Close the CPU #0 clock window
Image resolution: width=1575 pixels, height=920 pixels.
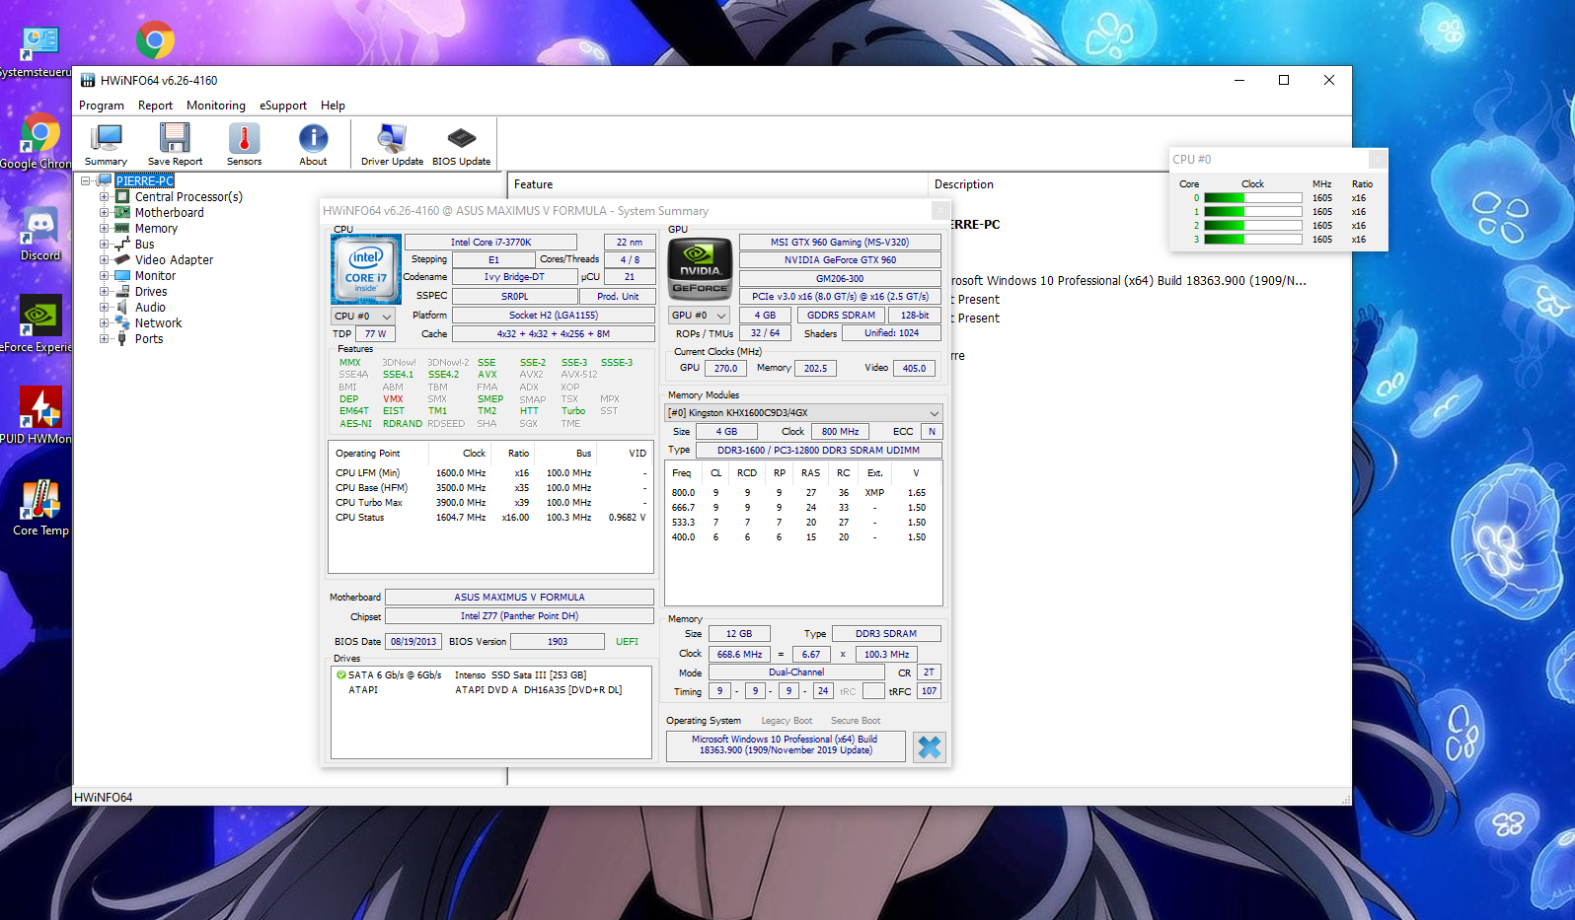pos(1378,159)
